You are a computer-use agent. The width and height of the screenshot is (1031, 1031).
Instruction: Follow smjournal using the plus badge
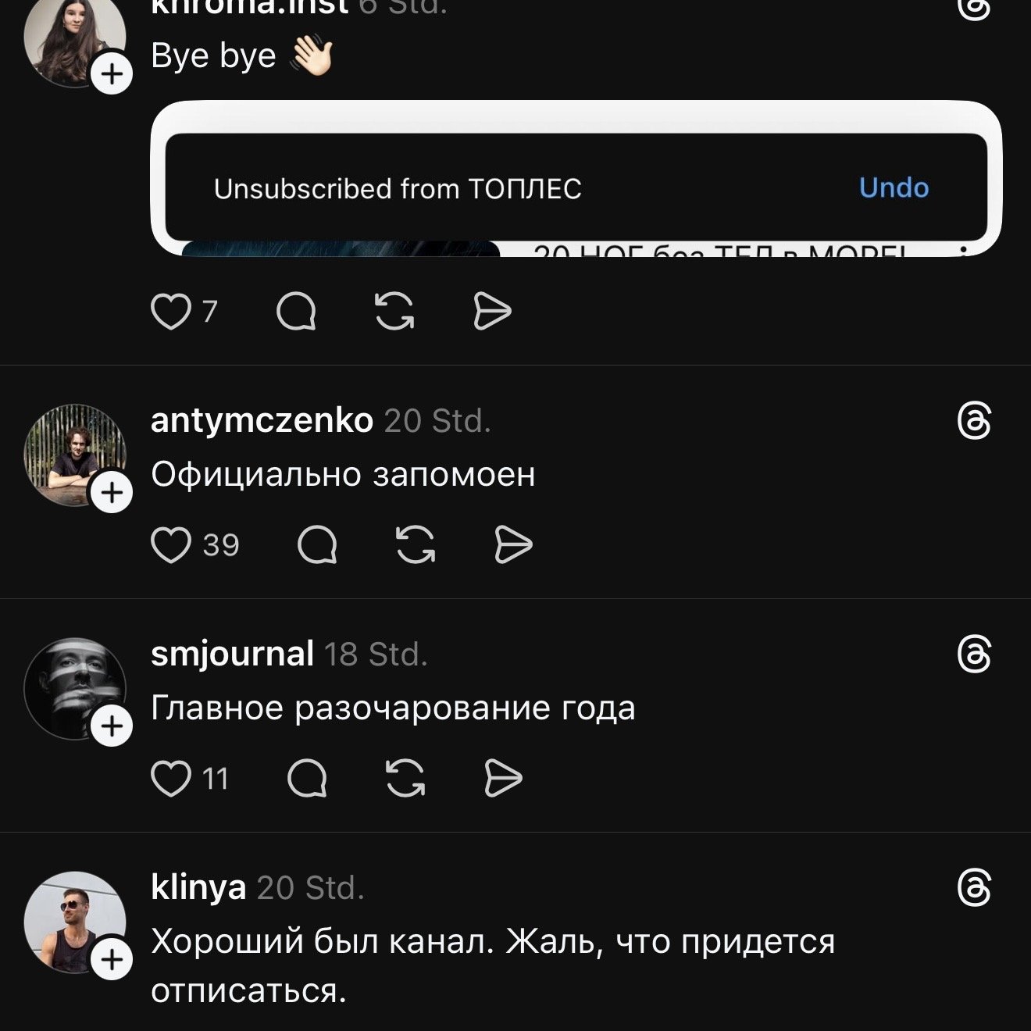[x=112, y=726]
